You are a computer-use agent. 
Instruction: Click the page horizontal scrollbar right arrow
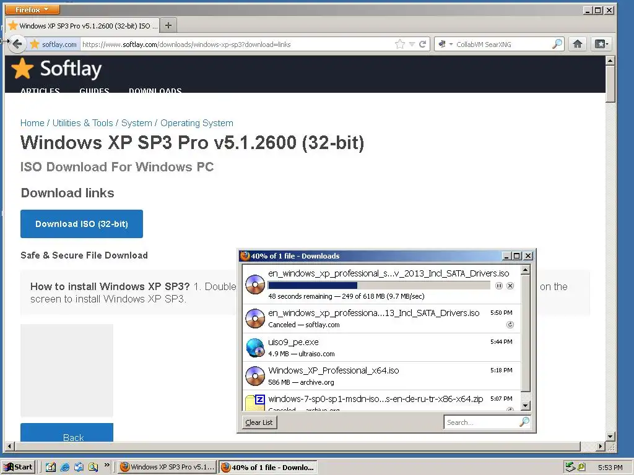[x=601, y=447]
